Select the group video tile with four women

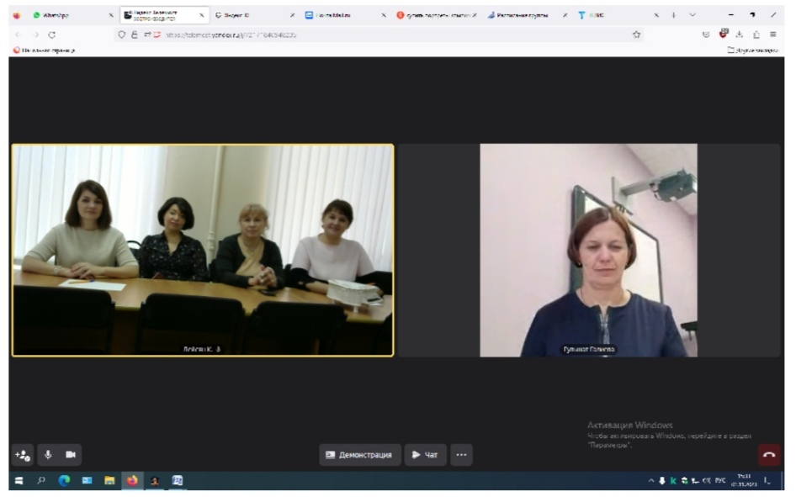click(202, 251)
